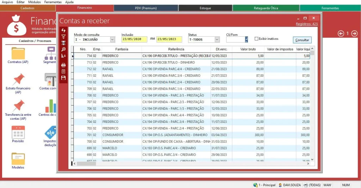Click the report document icon in sidebar
Screen dimensions: 361x188
pos(63,71)
